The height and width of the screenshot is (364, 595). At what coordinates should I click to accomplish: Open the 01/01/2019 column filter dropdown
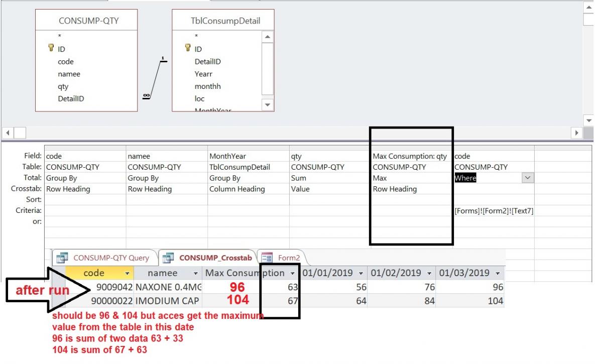[x=361, y=273]
